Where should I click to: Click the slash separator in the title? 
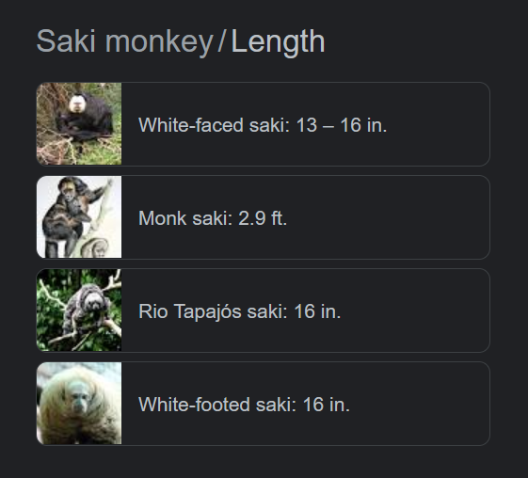click(221, 41)
